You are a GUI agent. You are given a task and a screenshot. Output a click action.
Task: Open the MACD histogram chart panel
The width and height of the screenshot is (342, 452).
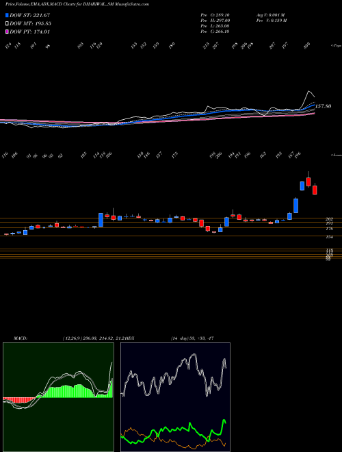tap(58, 397)
